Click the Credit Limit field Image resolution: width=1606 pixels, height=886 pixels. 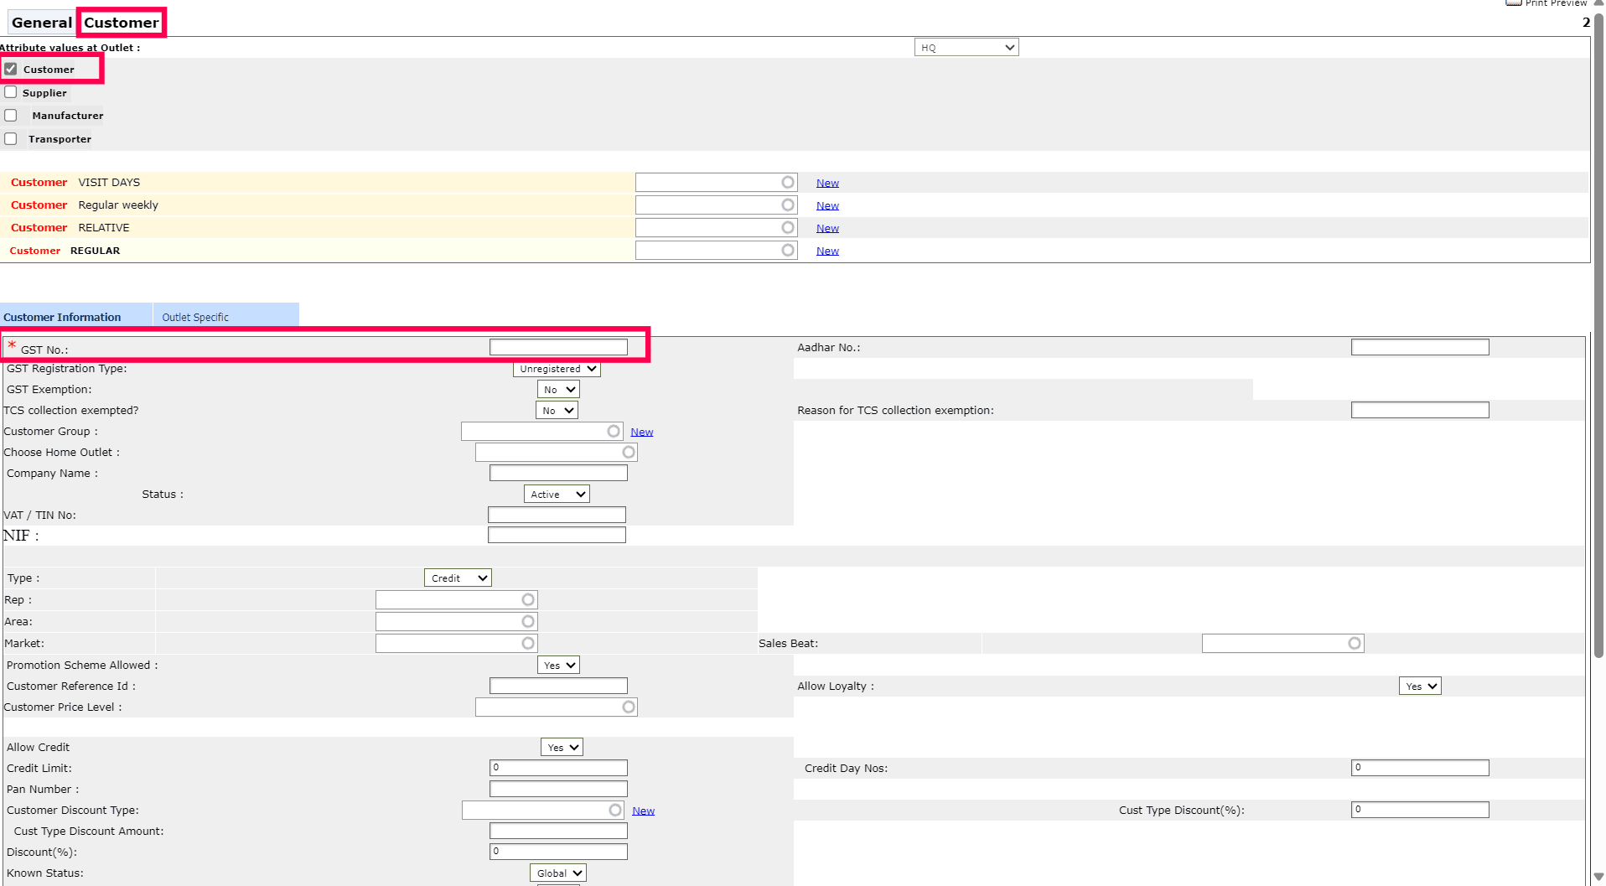(x=558, y=768)
